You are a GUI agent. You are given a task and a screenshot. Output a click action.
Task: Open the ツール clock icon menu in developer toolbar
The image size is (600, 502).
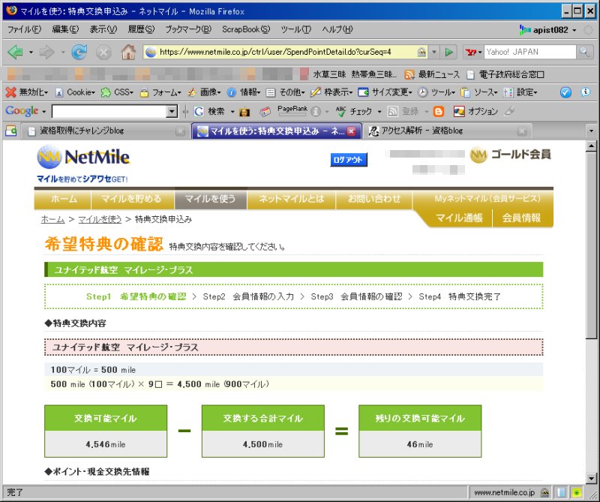(436, 92)
